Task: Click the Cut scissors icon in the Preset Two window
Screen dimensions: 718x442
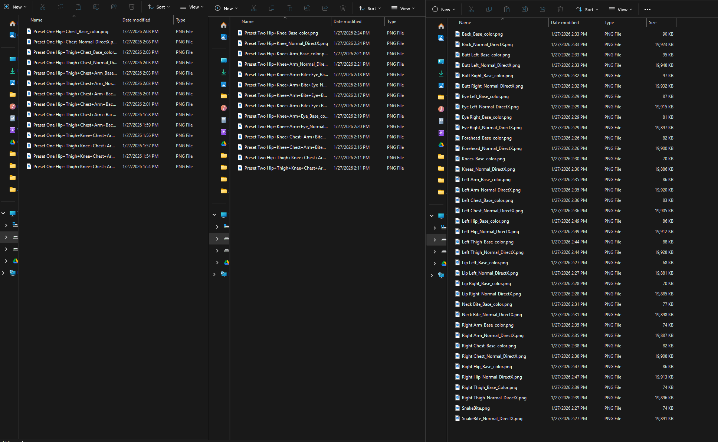Action: click(x=254, y=8)
